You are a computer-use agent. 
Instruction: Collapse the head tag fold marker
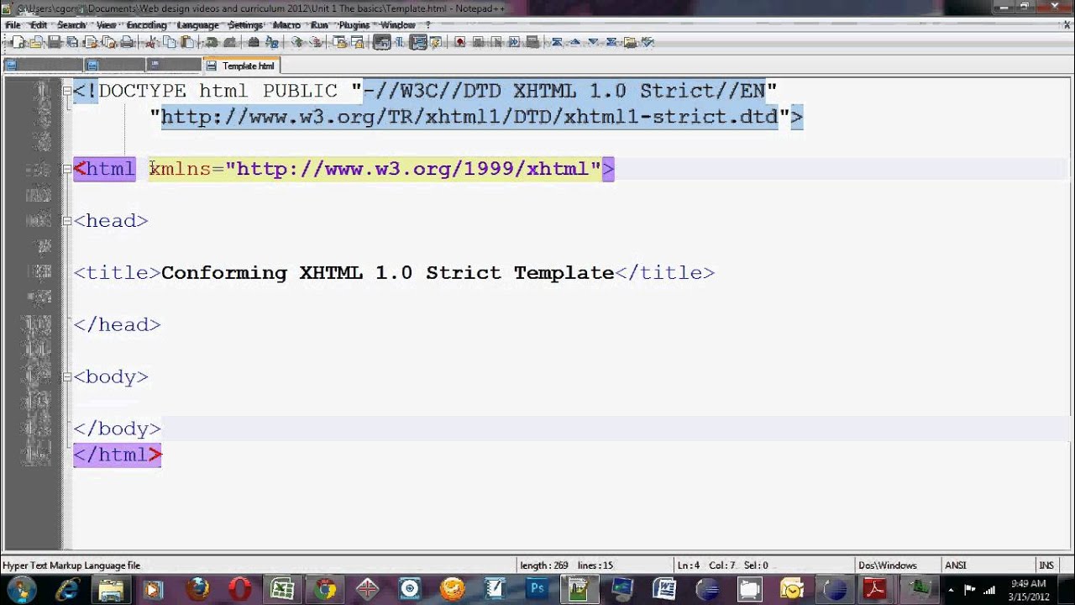(67, 221)
